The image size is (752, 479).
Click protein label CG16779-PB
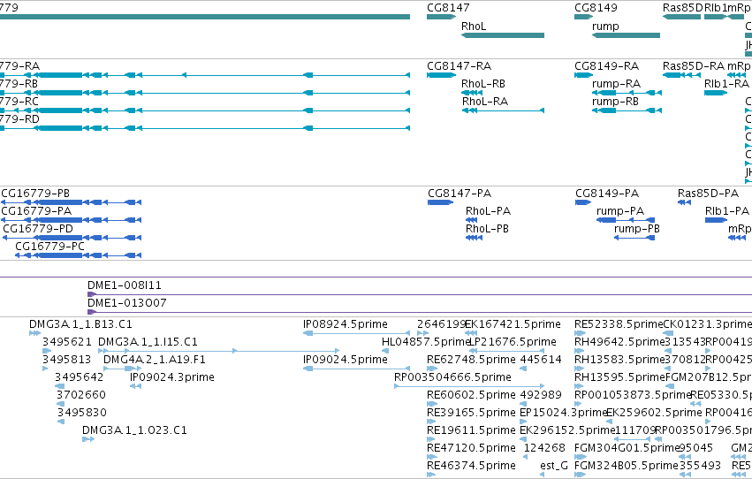point(35,194)
